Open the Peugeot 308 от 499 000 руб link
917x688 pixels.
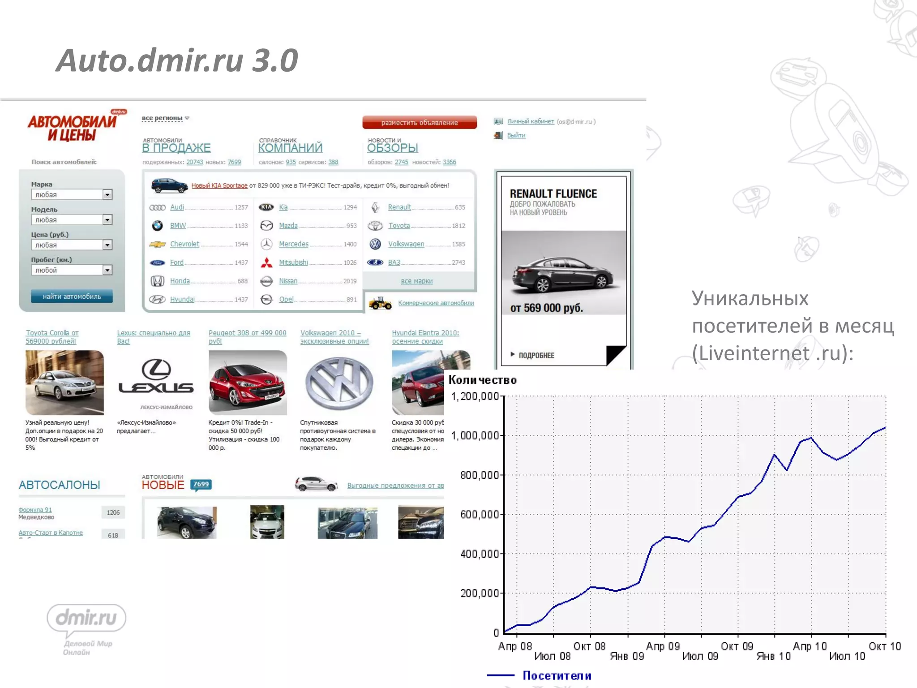[247, 337]
